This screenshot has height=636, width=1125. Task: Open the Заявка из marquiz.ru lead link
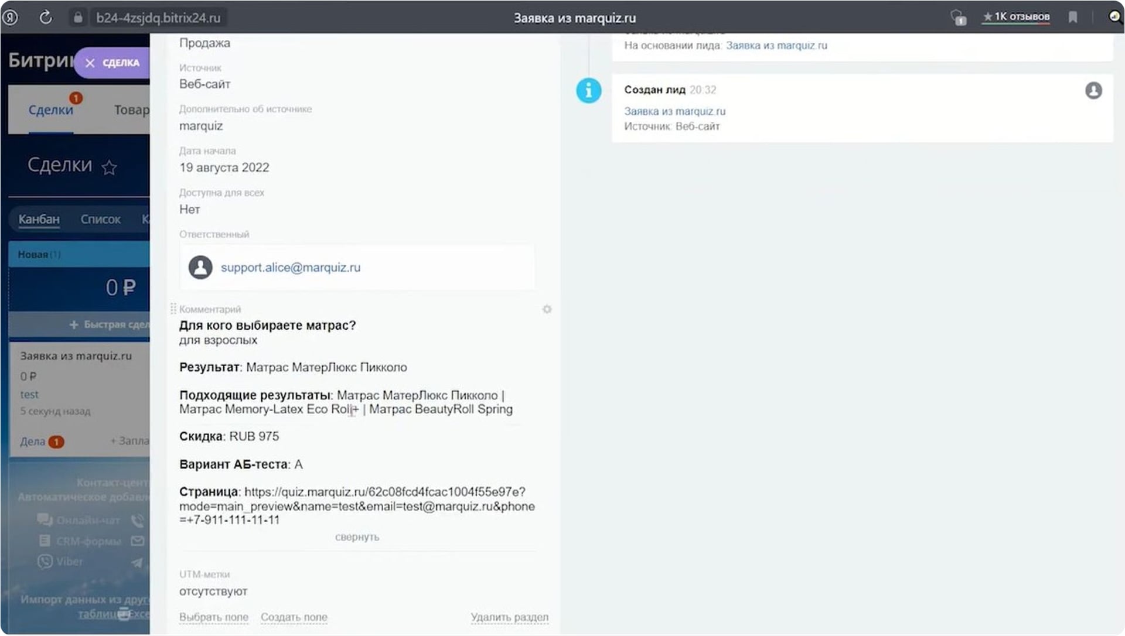(x=675, y=111)
